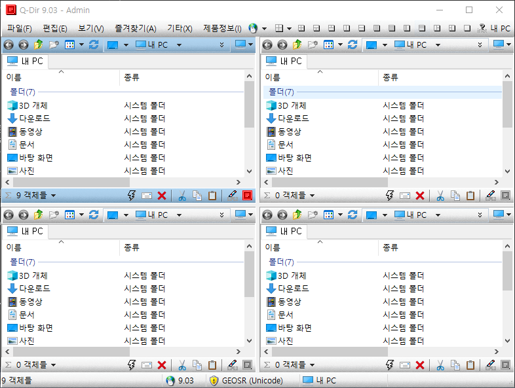The width and height of the screenshot is (515, 388).
Task: Go up one folder in top-left pane
Action: [x=39, y=44]
